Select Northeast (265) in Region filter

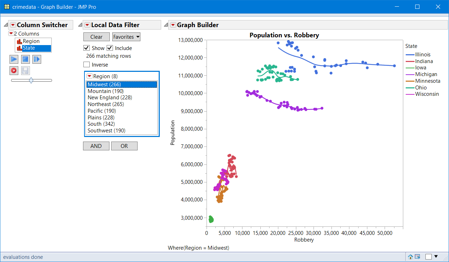(x=122, y=104)
